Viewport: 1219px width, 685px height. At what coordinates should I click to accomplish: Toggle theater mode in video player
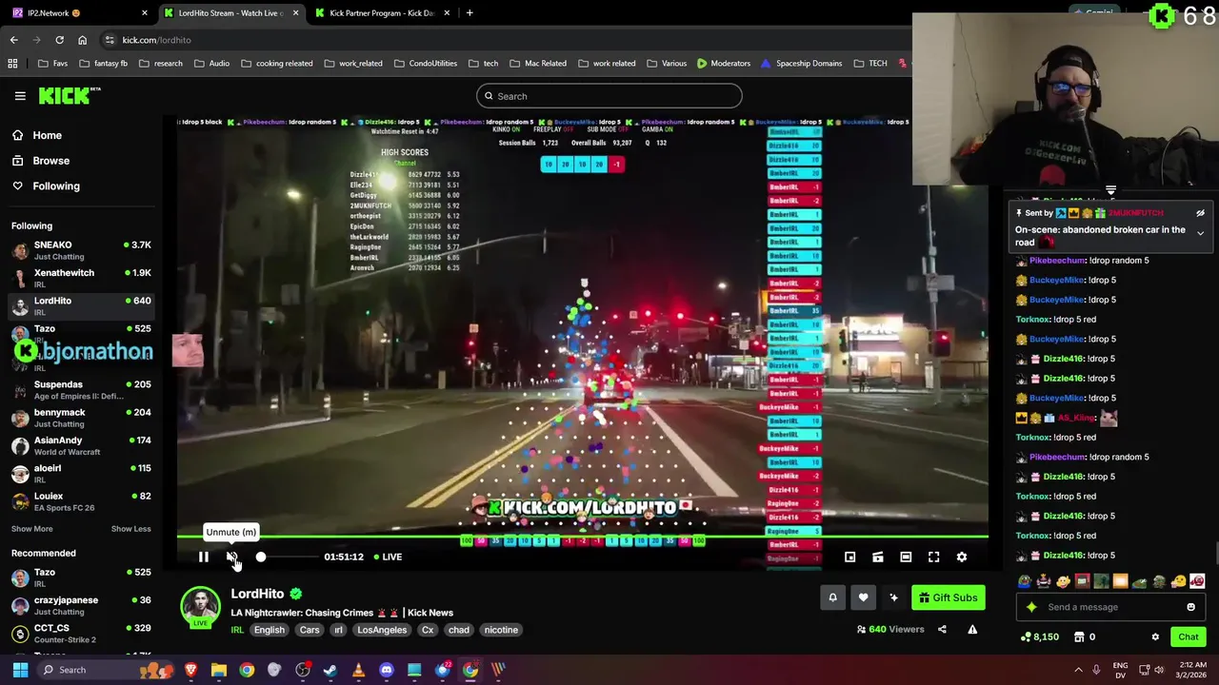coord(906,558)
